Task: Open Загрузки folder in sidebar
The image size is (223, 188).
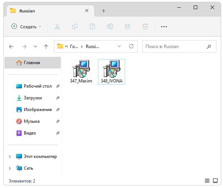Action: (29, 98)
